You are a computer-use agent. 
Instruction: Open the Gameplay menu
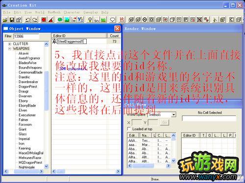point(91,12)
